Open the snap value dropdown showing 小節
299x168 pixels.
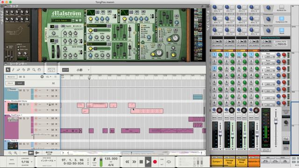(83, 70)
